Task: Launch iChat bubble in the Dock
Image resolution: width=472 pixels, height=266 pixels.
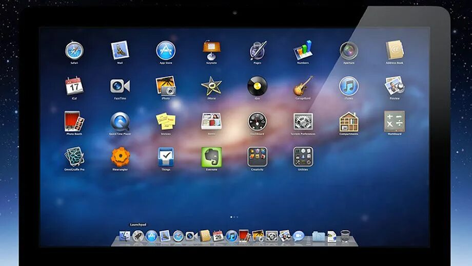Action: [x=298, y=236]
